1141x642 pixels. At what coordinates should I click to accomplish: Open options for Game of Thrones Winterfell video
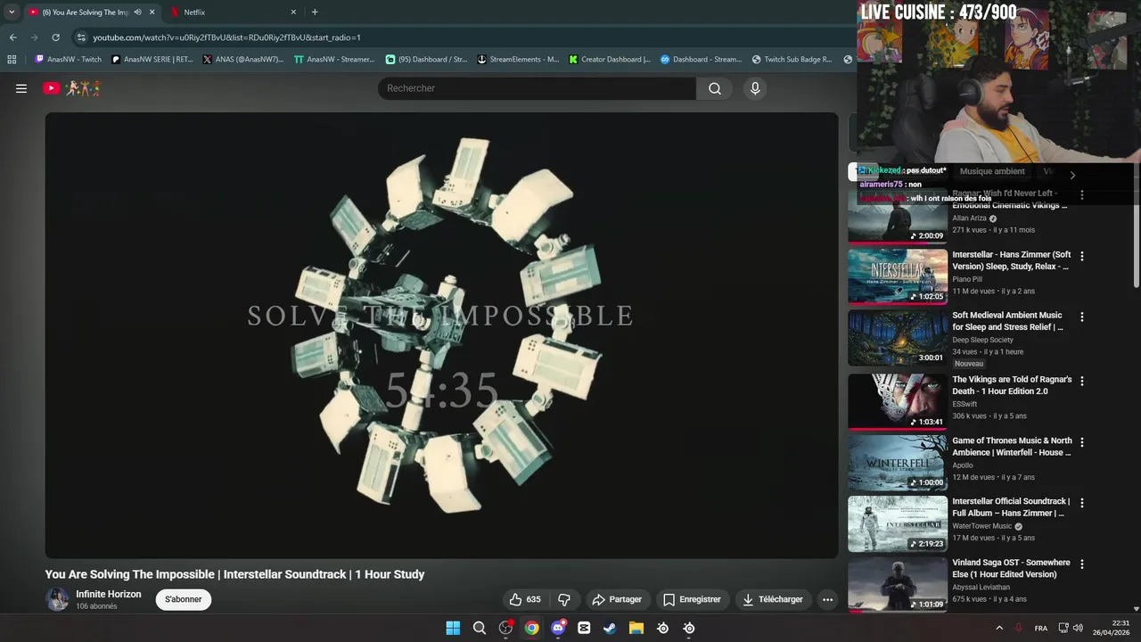pos(1082,442)
